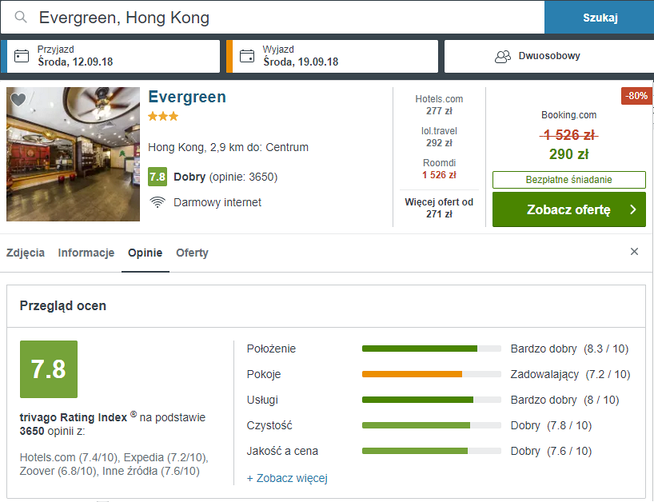The image size is (654, 502).
Task: Click the Evergreen, Hong Kong search field
Action: pos(273,17)
